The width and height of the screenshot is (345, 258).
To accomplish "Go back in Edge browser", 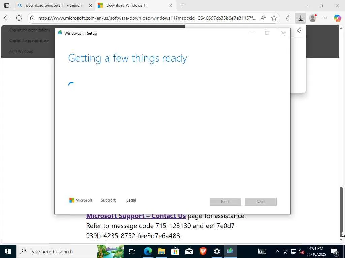I will 7,18.
